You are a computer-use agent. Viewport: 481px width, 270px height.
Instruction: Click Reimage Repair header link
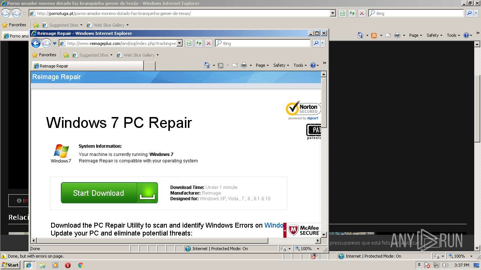56,77
